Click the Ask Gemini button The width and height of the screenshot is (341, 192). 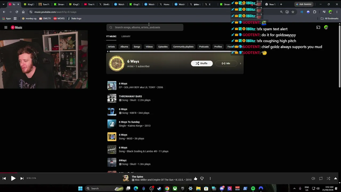(x=303, y=4)
